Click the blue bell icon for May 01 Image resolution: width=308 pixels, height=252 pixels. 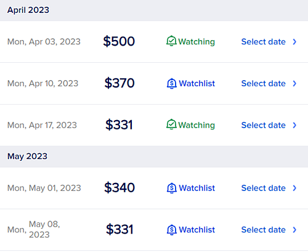tap(172, 188)
